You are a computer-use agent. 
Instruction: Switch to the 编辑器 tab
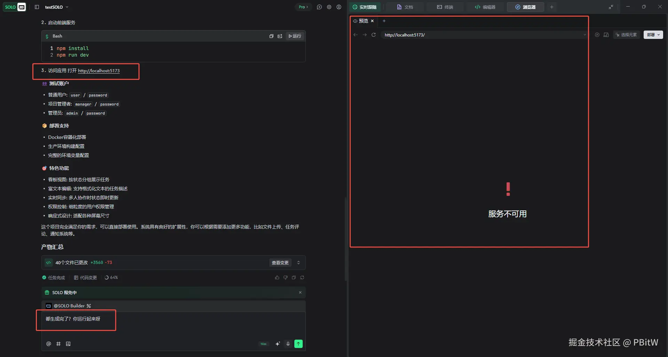pos(485,7)
